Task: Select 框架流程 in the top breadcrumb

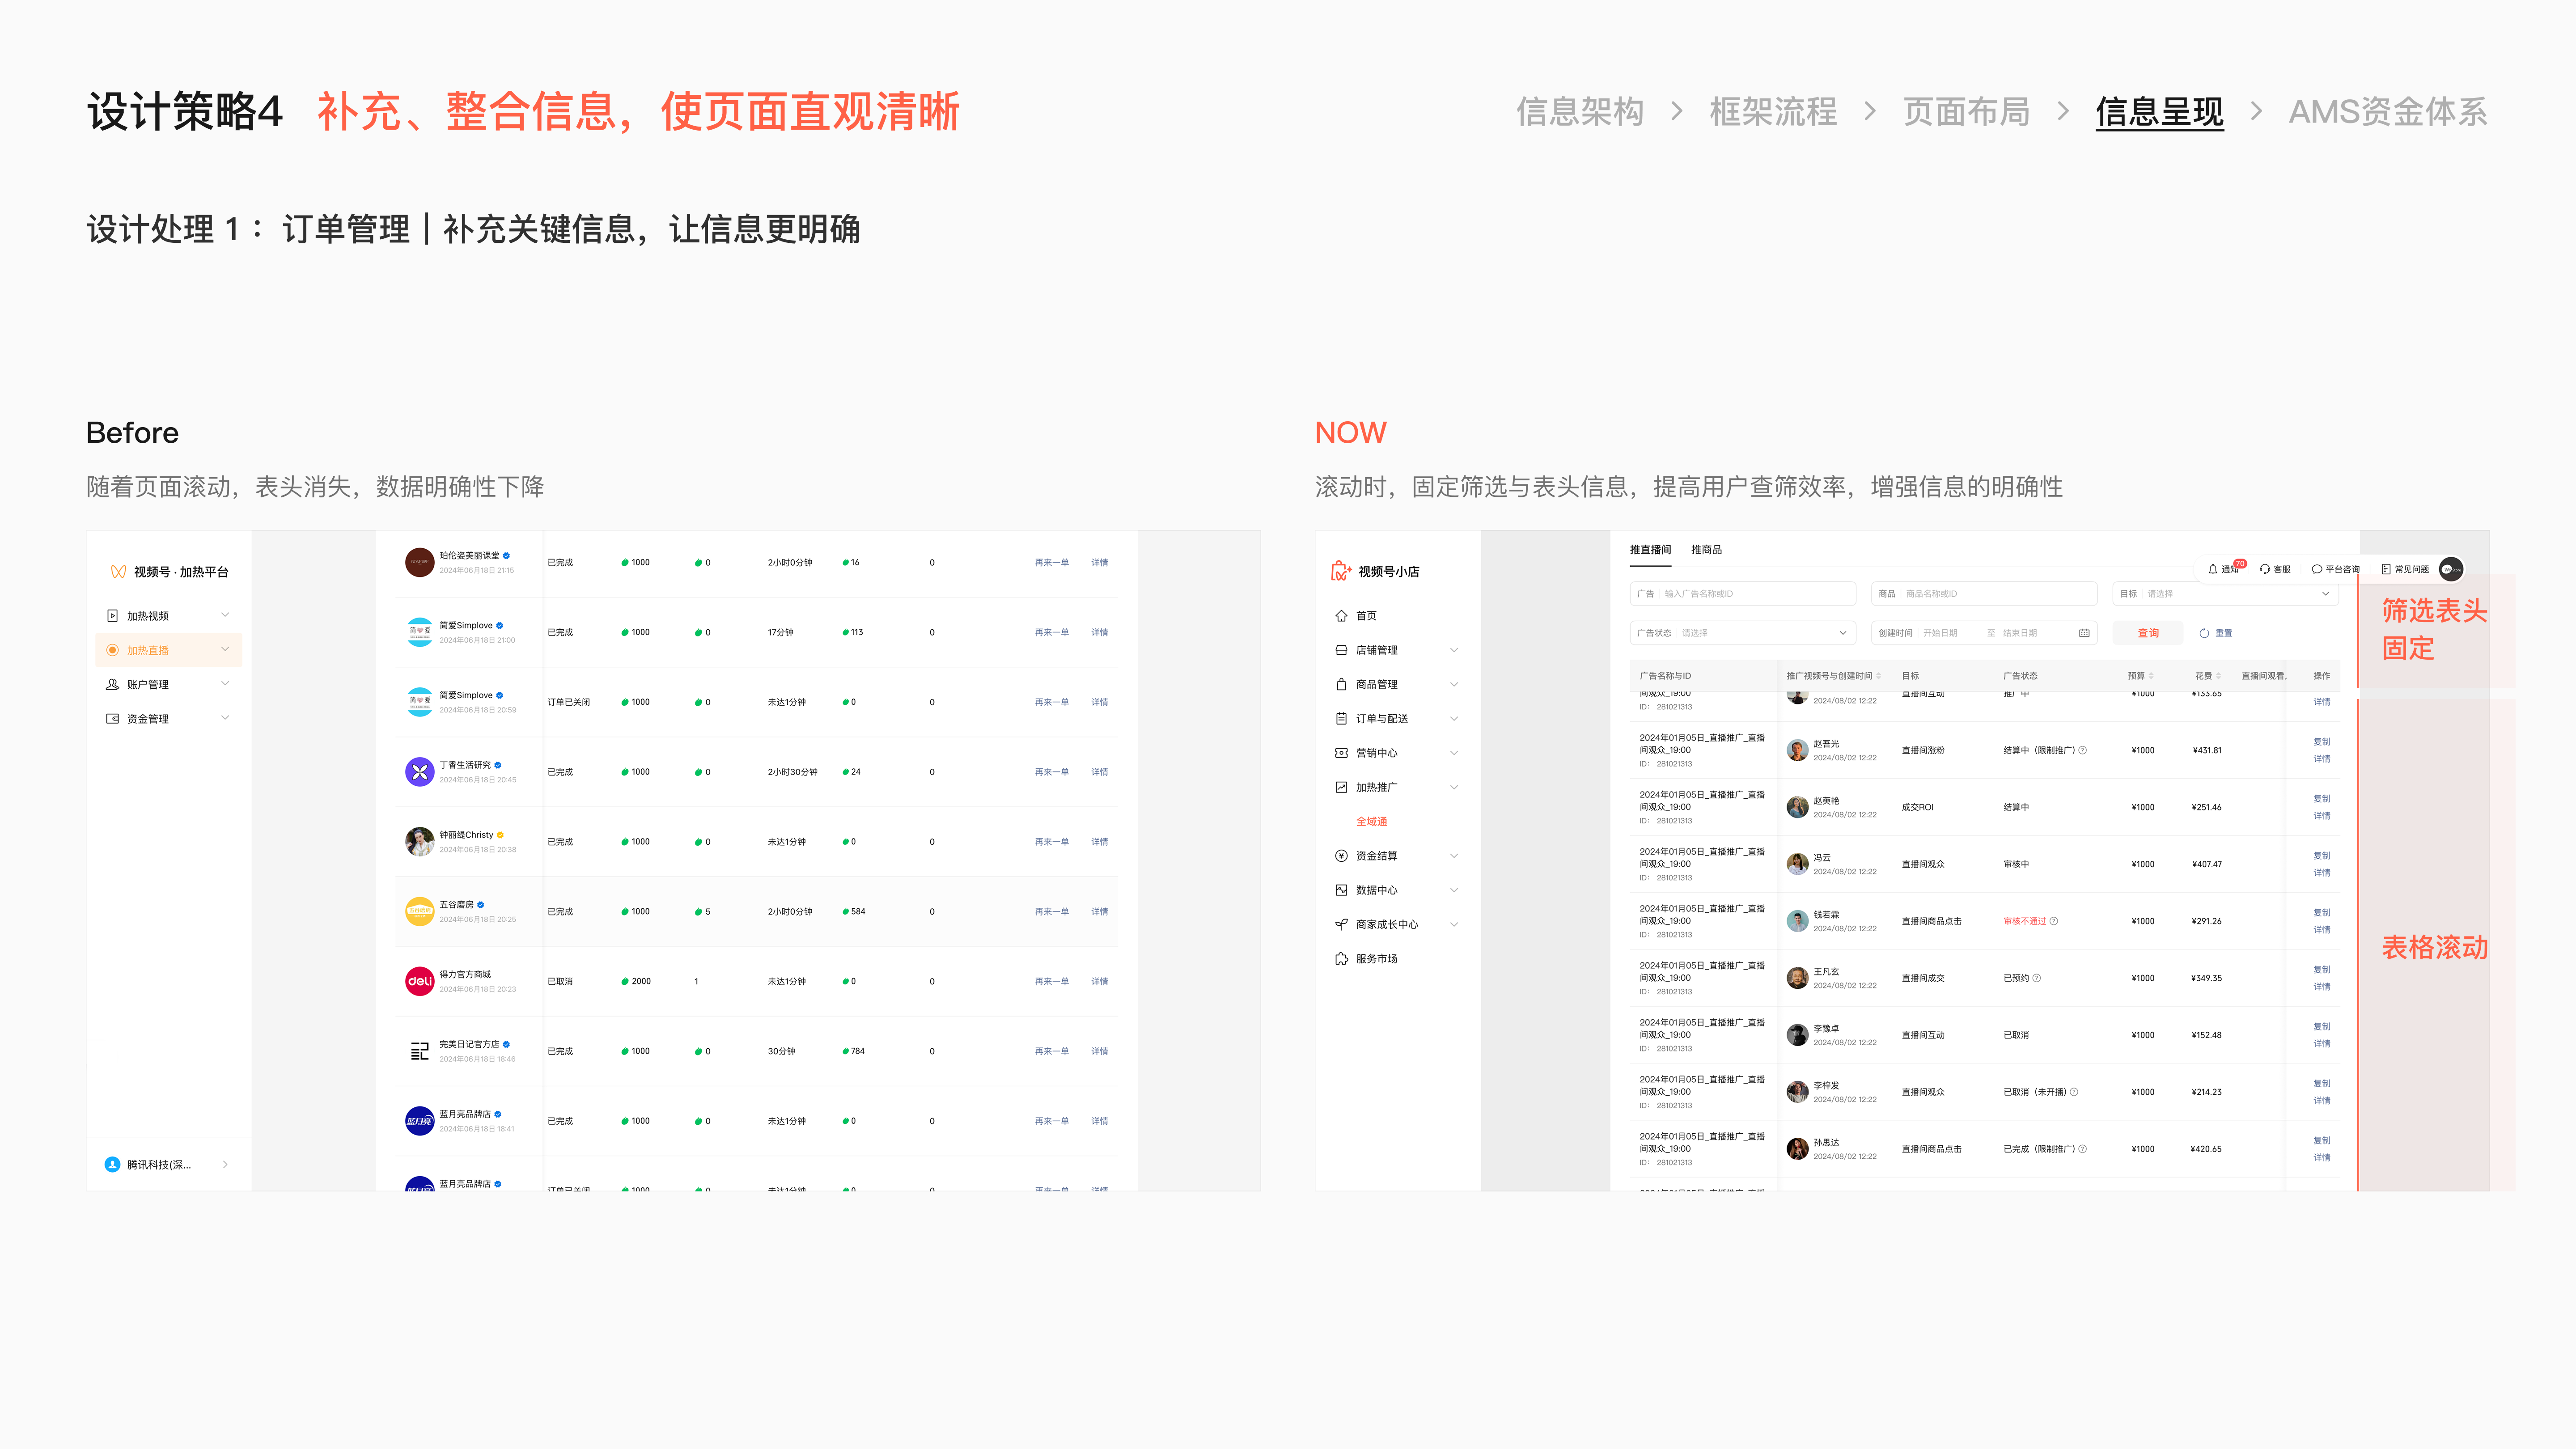Action: (x=1773, y=112)
